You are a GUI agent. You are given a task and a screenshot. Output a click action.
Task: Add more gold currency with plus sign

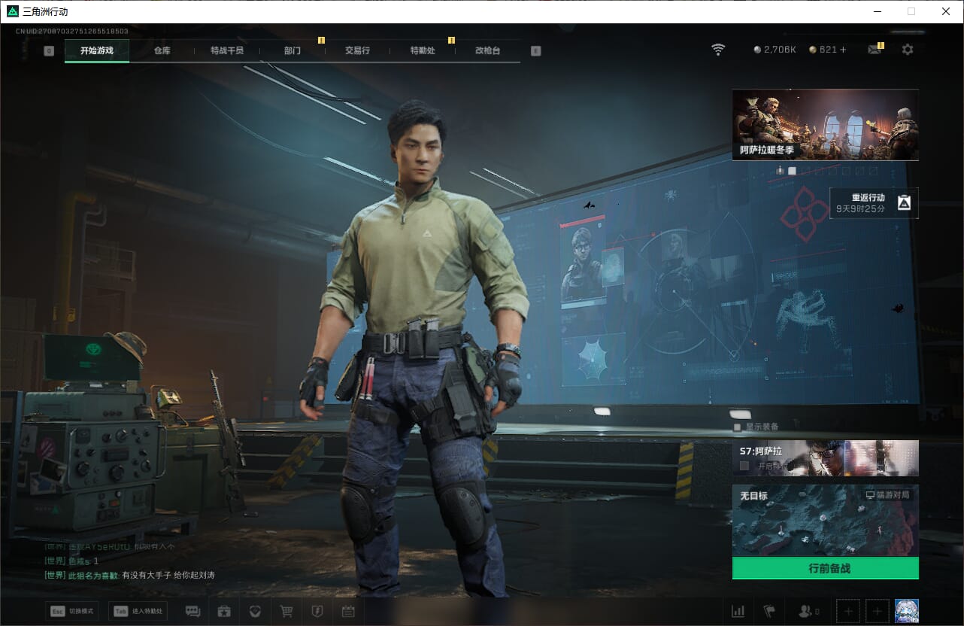pyautogui.click(x=843, y=50)
